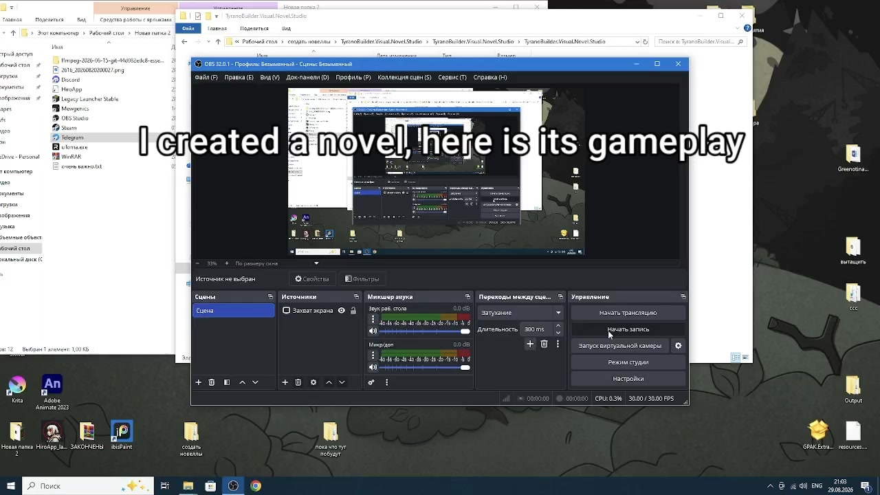880x495 pixels.
Task: Select the ibisPaint desktop shortcut
Action: click(x=122, y=436)
